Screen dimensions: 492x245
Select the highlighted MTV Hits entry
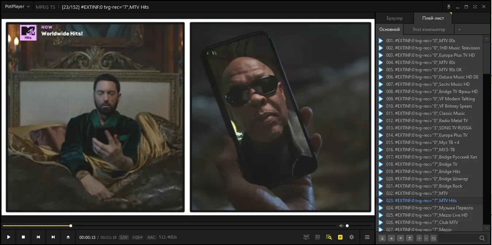pyautogui.click(x=429, y=201)
